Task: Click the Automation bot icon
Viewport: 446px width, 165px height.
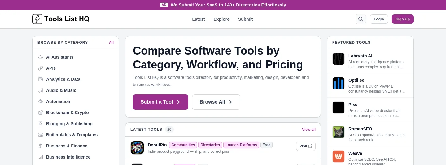Action: tap(41, 101)
